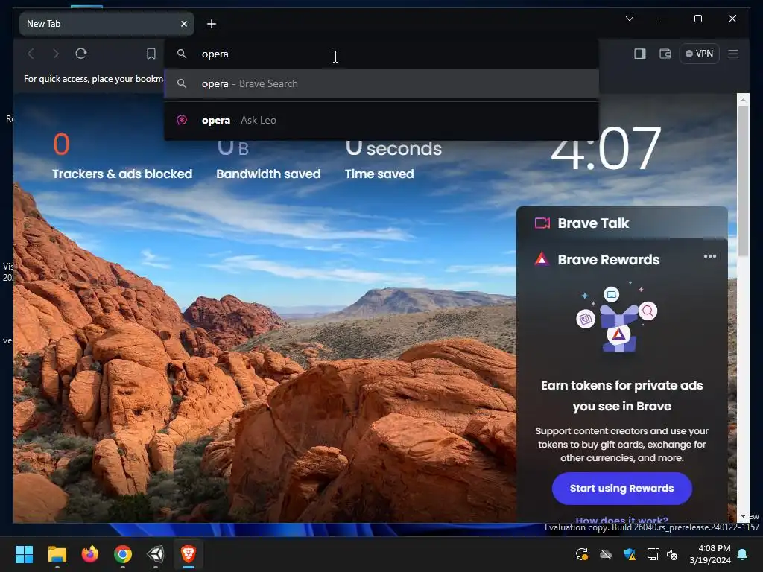Open the Brave Talk card

622,223
